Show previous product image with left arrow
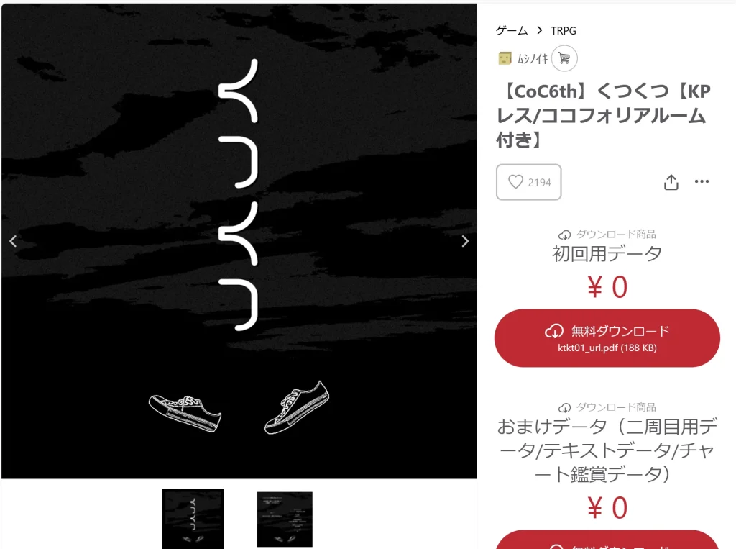Viewport: 736px width, 549px height. coord(13,241)
